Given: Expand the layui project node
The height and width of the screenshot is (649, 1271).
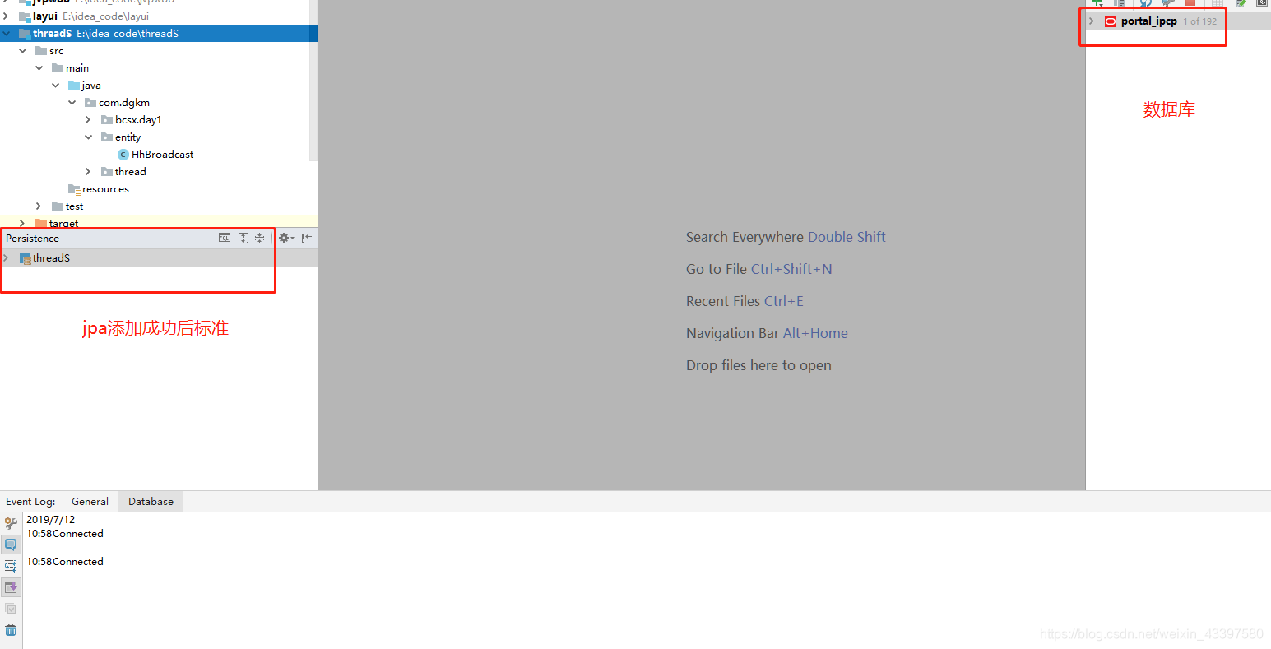Looking at the screenshot, I should pyautogui.click(x=7, y=16).
